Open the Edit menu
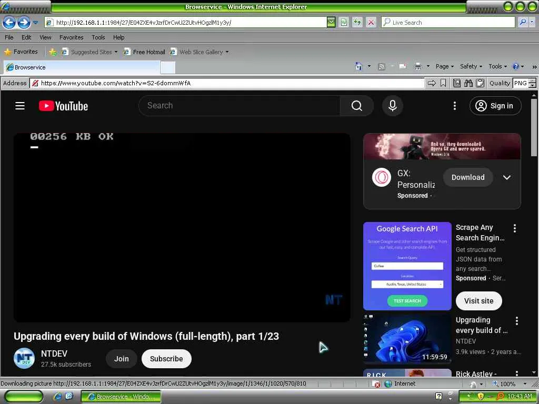Image resolution: width=539 pixels, height=404 pixels. [x=26, y=37]
